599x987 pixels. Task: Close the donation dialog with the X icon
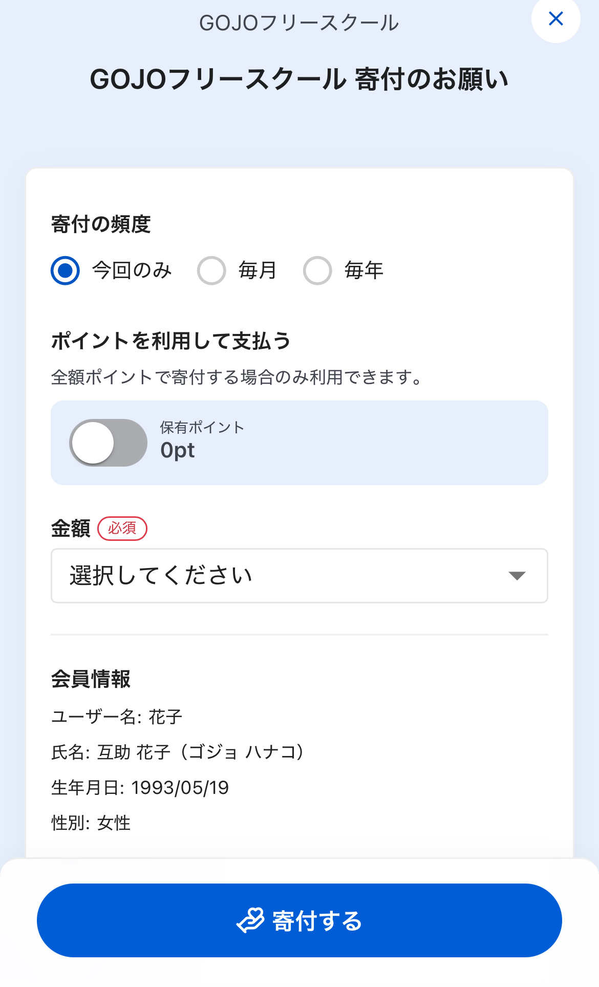[555, 19]
